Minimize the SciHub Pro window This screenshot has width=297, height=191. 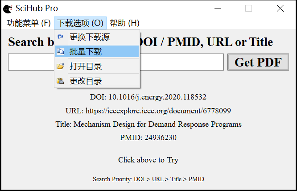tap(218, 8)
